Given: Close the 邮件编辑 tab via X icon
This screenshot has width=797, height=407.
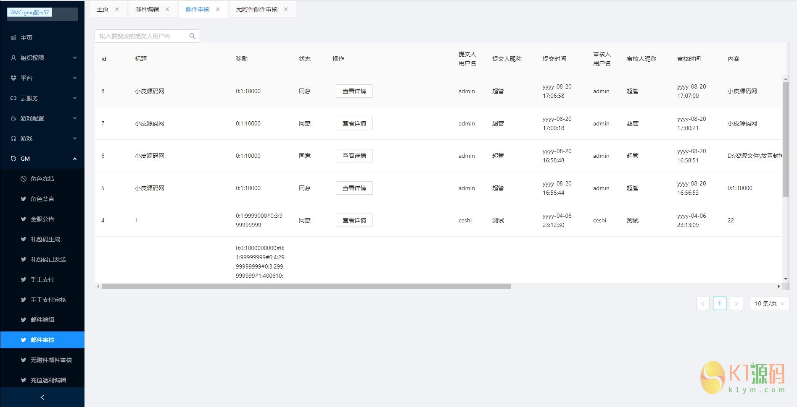Looking at the screenshot, I should pyautogui.click(x=167, y=9).
